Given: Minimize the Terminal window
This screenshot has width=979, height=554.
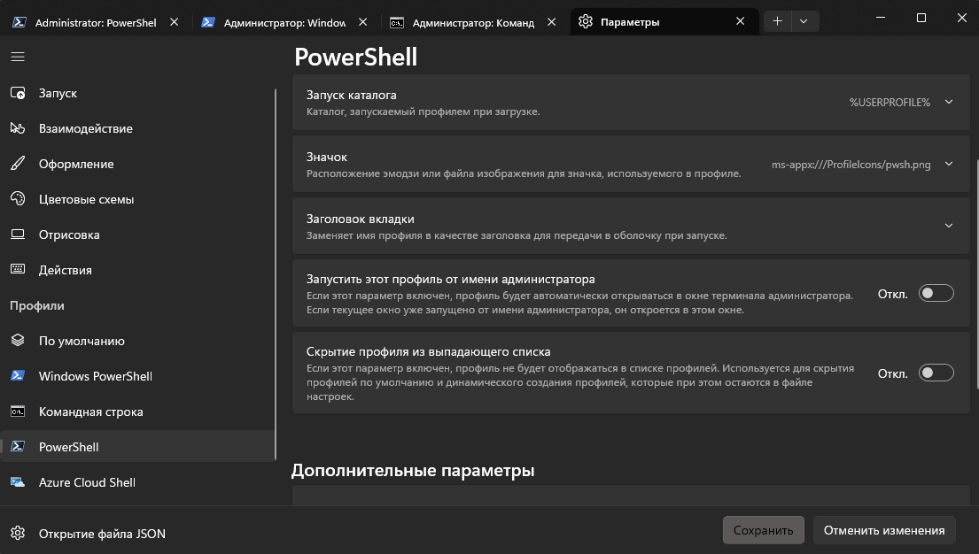Looking at the screenshot, I should [881, 18].
